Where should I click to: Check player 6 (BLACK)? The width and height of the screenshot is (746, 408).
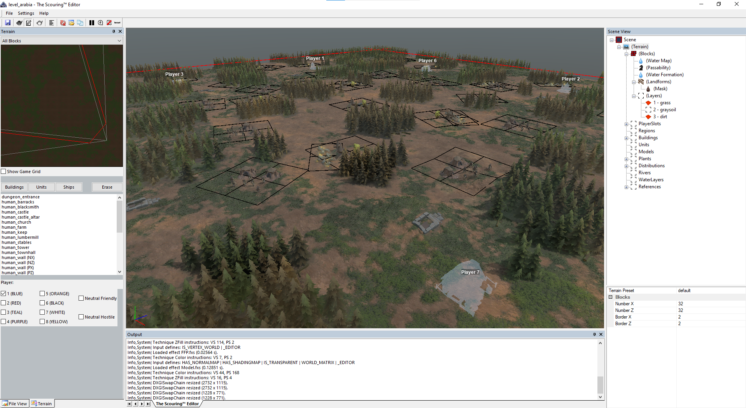pyautogui.click(x=42, y=303)
